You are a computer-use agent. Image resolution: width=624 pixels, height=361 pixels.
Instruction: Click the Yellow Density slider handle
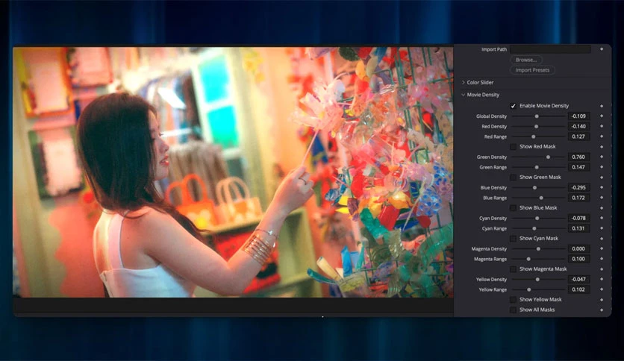537,280
